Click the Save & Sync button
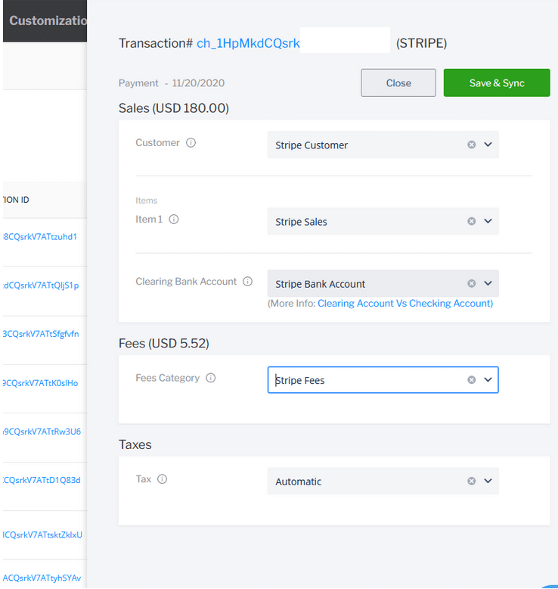Screen dimensions: 558x589 [497, 83]
